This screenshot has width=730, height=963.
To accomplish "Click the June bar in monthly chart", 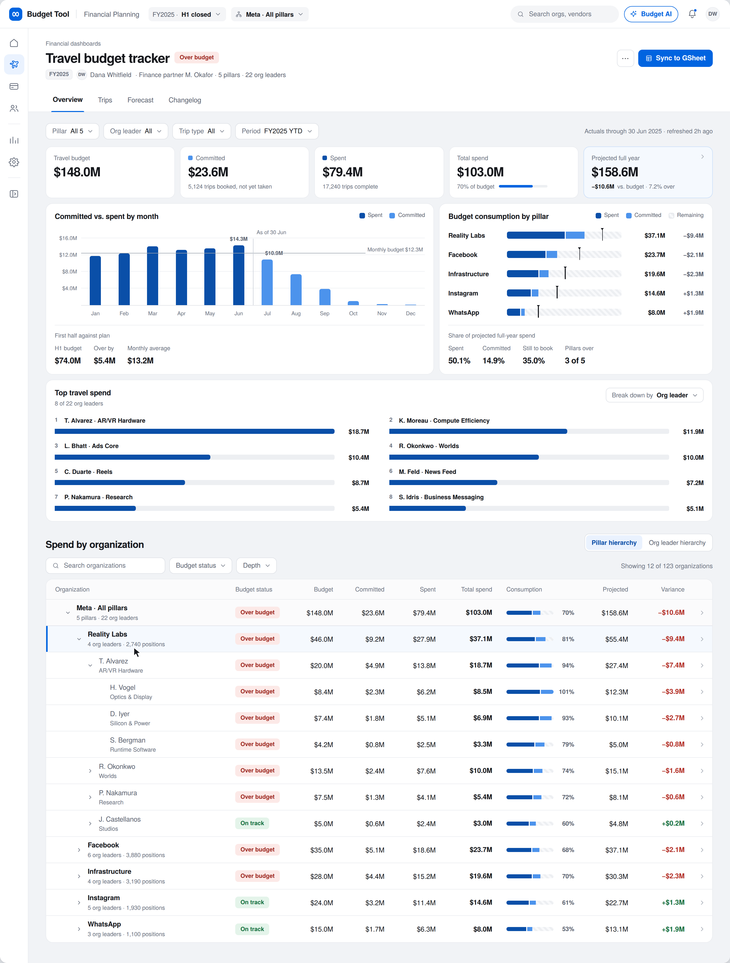I will (x=239, y=275).
